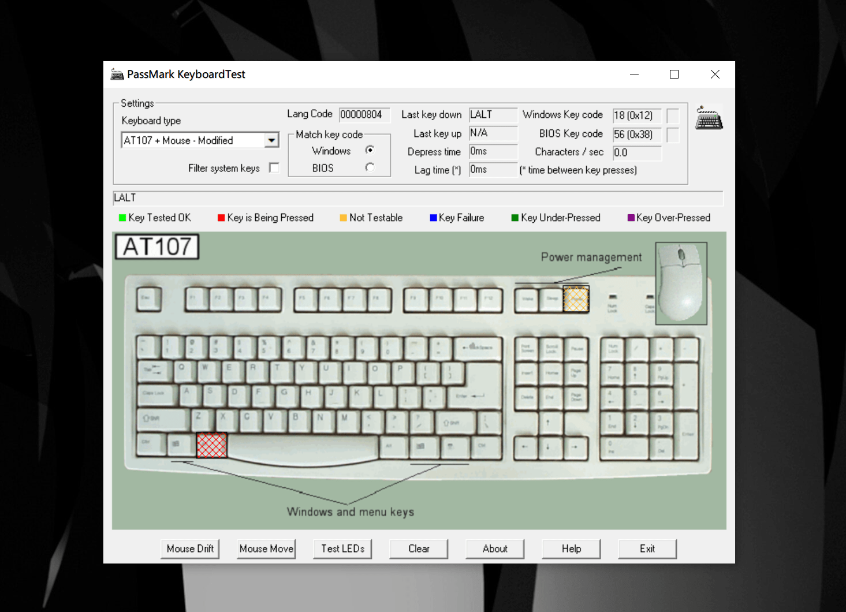The height and width of the screenshot is (612, 846).
Task: Click the Last key down field showing LALT
Action: coord(493,114)
